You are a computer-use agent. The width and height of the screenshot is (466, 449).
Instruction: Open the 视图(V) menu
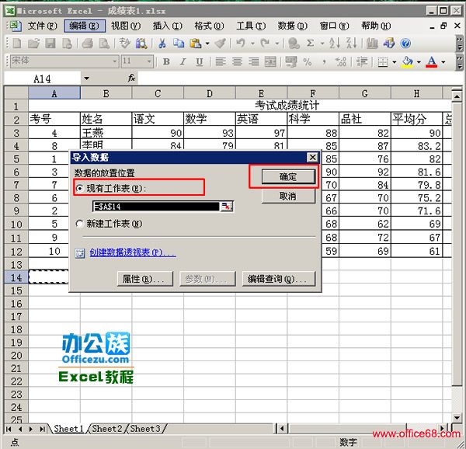126,26
